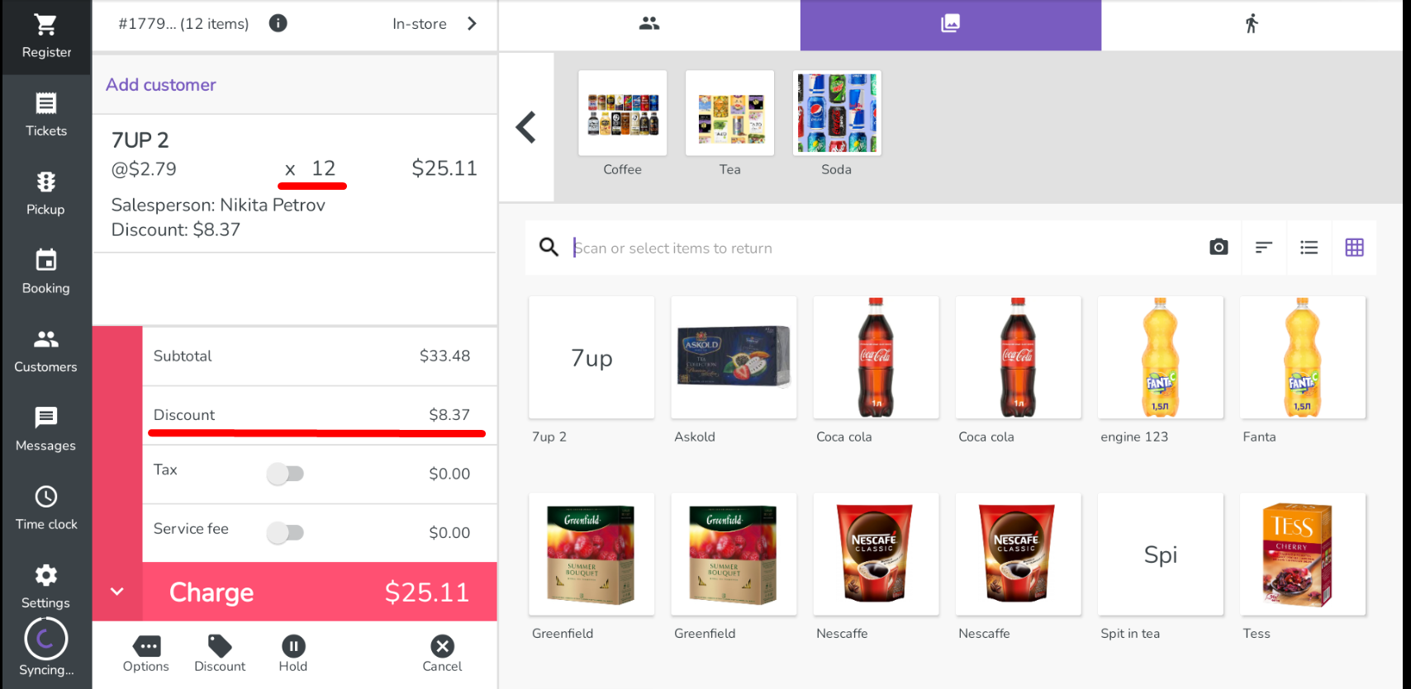Open the sort items icon
This screenshot has height=689, width=1411.
(1263, 248)
